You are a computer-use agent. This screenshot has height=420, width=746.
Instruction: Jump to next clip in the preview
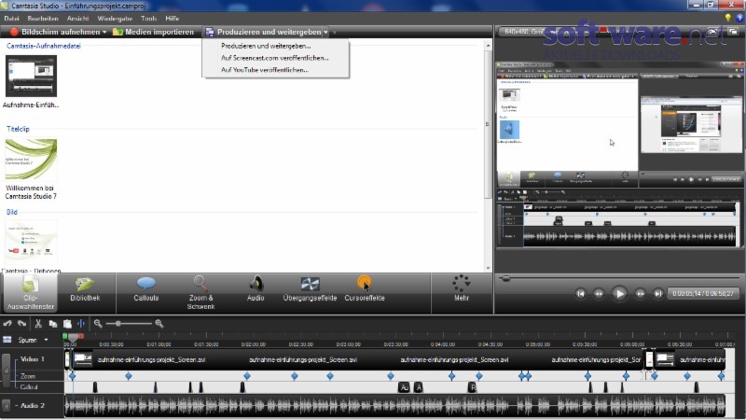(x=658, y=294)
